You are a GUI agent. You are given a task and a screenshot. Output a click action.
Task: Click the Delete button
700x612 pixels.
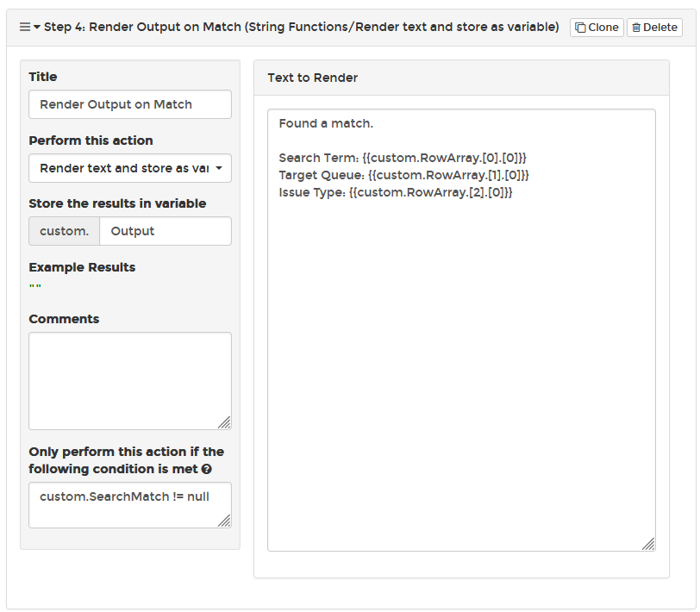(x=654, y=28)
